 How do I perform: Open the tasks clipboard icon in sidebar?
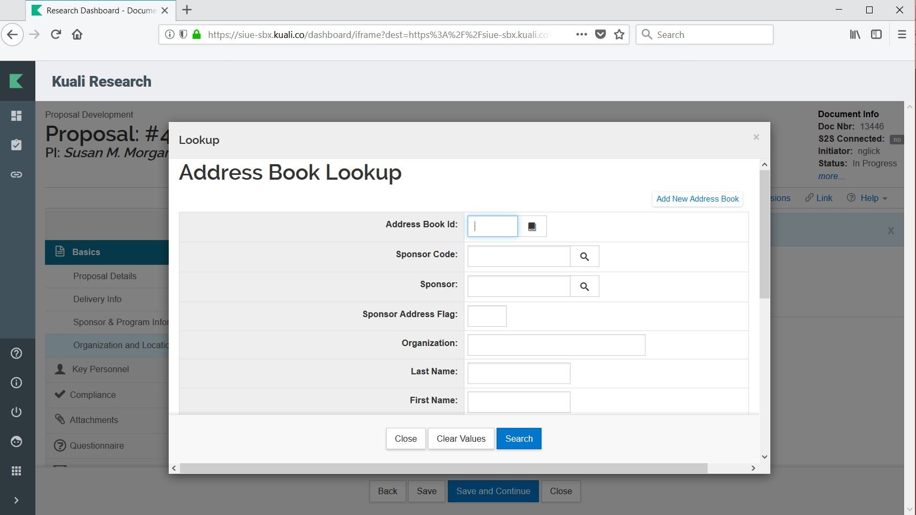pos(17,145)
